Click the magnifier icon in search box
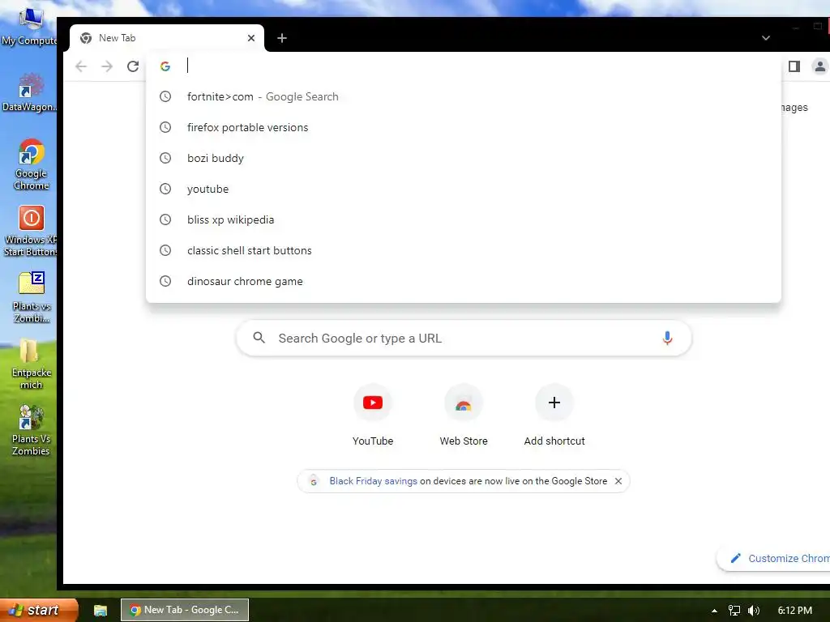Screen dimensions: 830x622 click(259, 338)
